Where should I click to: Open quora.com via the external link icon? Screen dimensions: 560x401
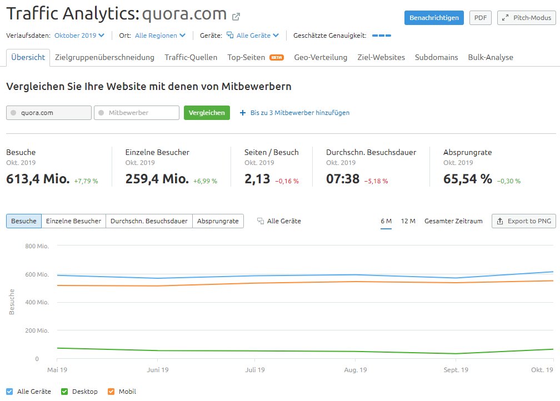pyautogui.click(x=236, y=17)
